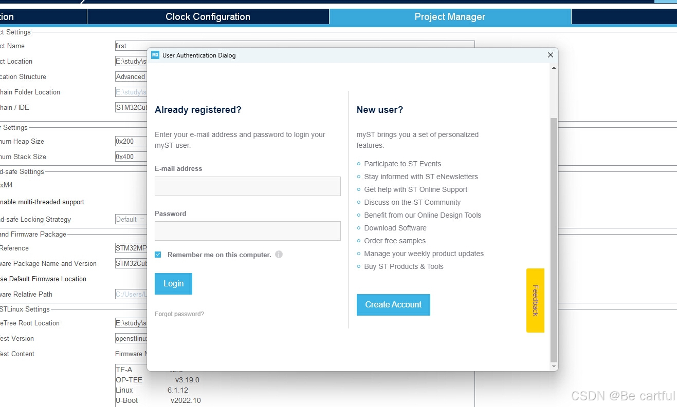Toggle Remember me on this computer checkbox
677x407 pixels.
pos(158,255)
